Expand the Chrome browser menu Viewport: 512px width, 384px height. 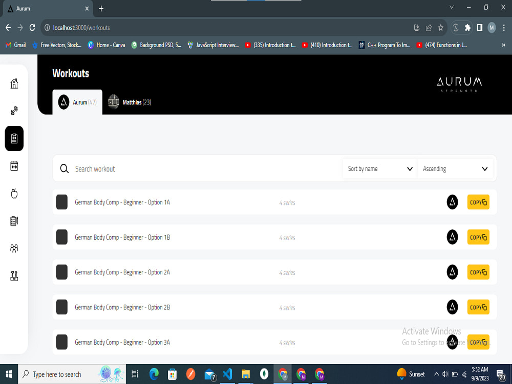point(503,28)
